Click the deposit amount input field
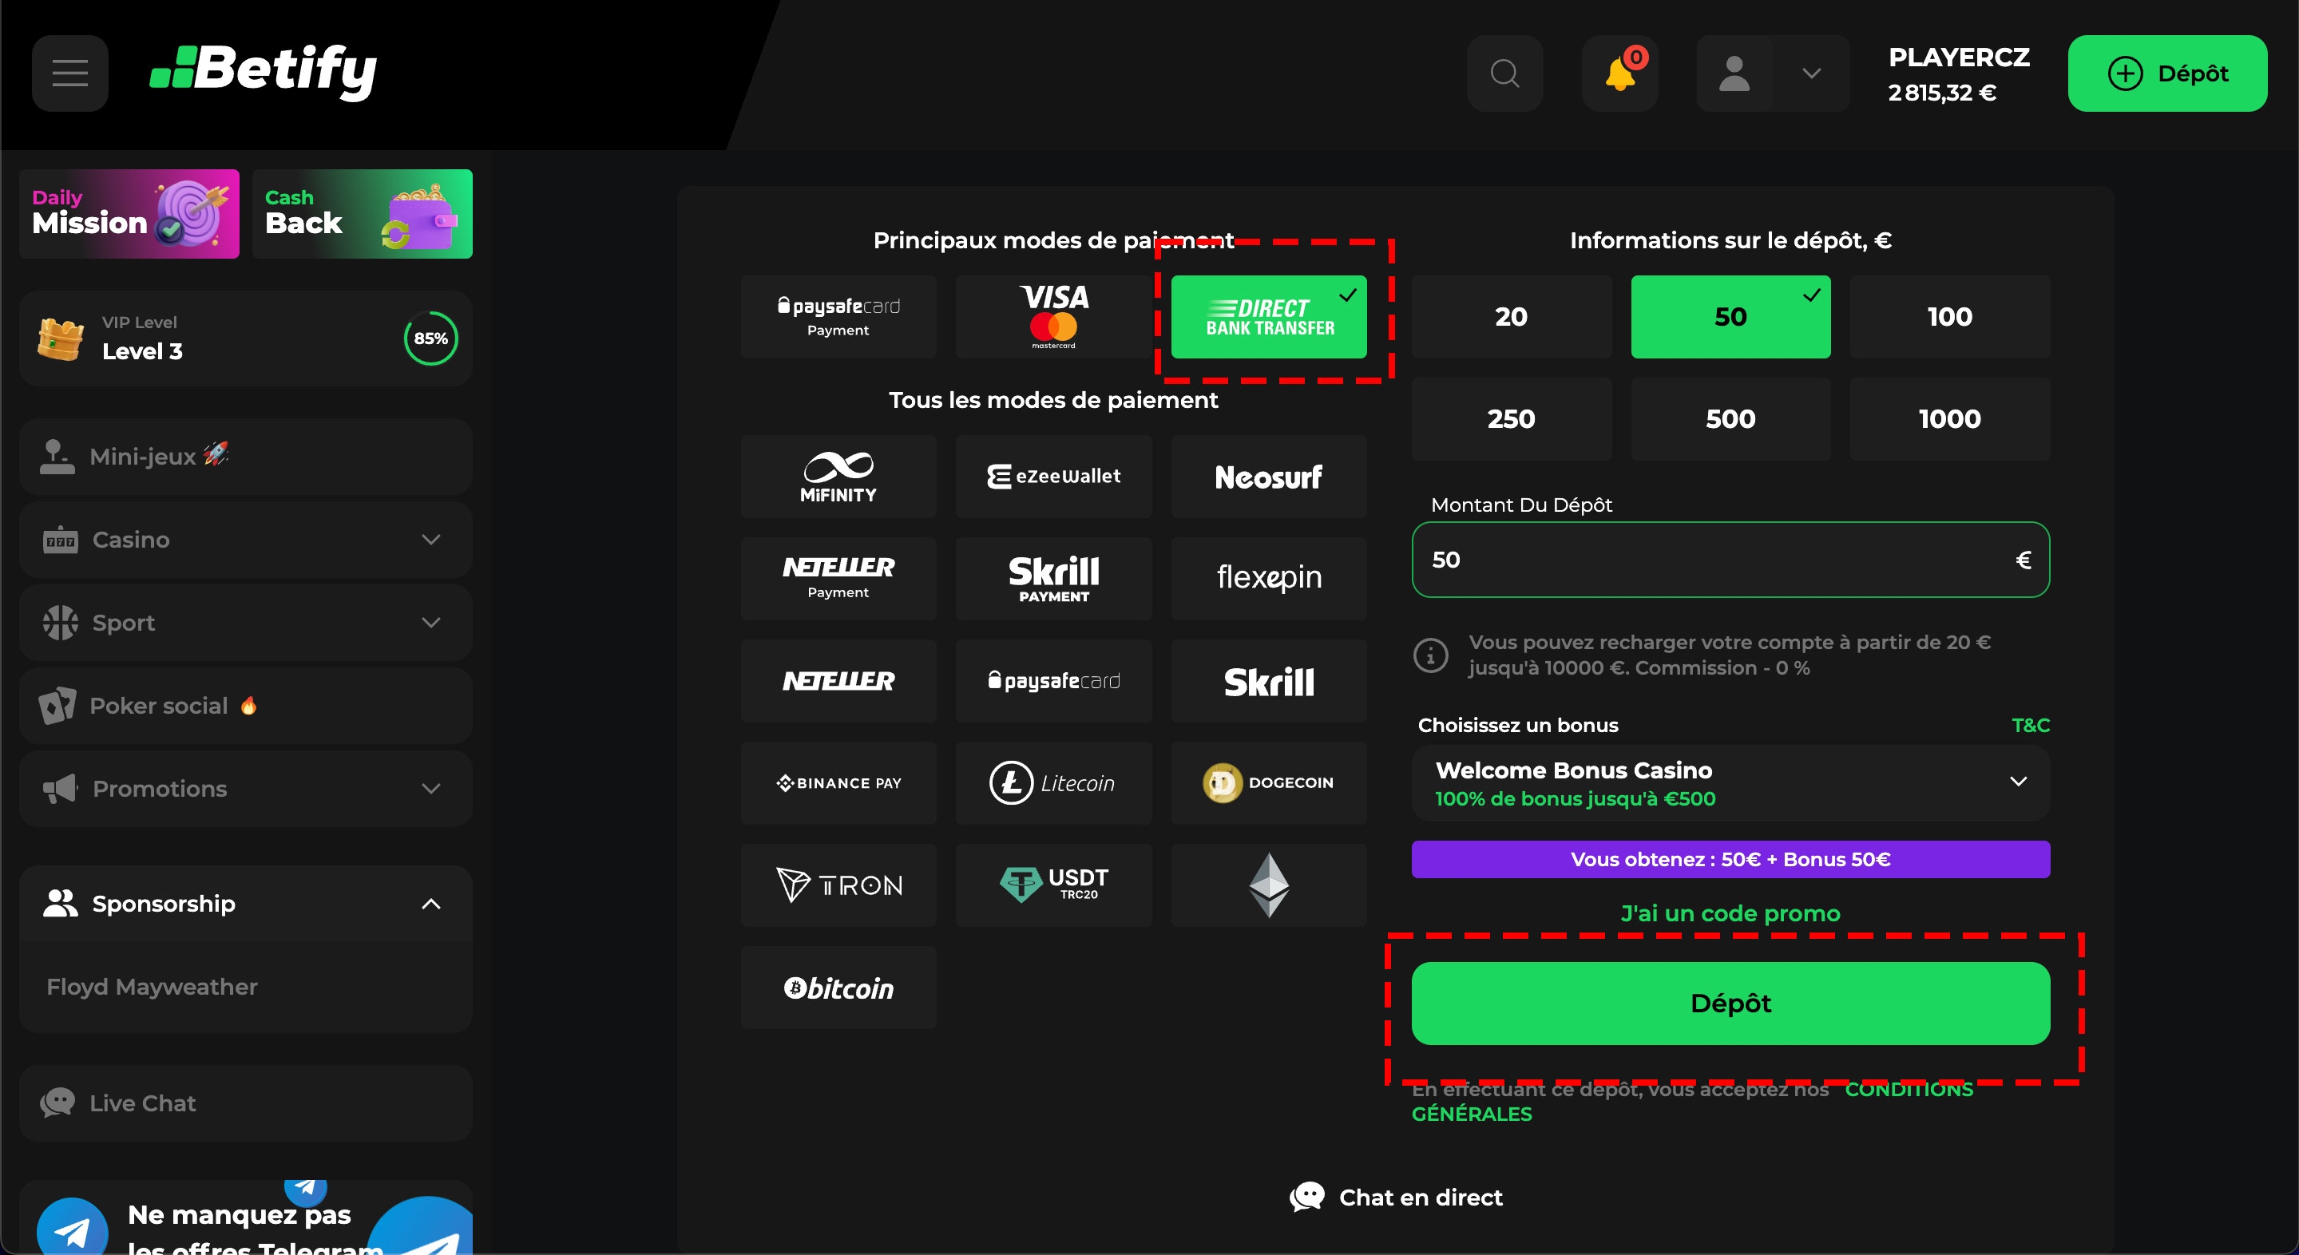The image size is (2299, 1255). pyautogui.click(x=1727, y=560)
